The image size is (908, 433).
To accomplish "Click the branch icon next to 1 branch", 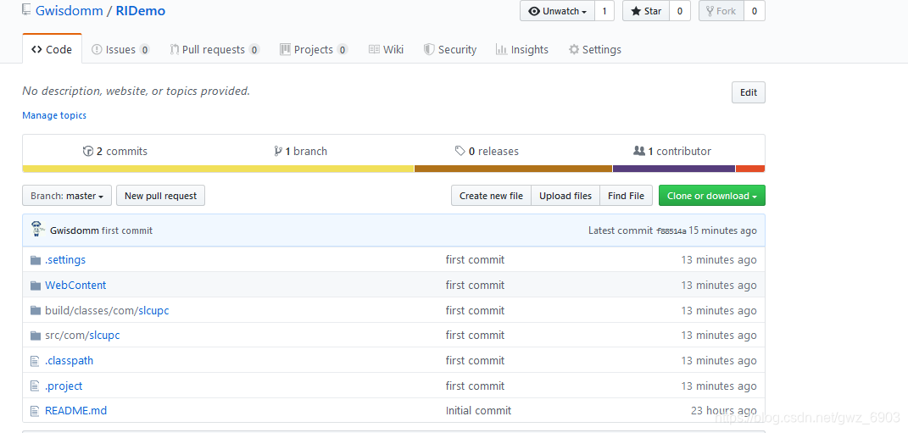I will click(x=279, y=151).
